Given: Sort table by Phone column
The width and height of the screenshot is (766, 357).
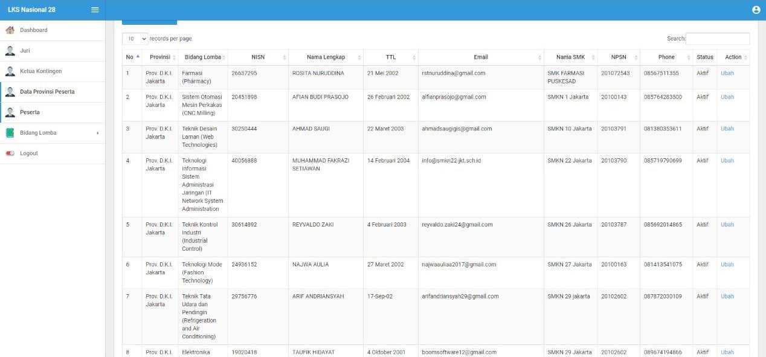Looking at the screenshot, I should tap(666, 57).
